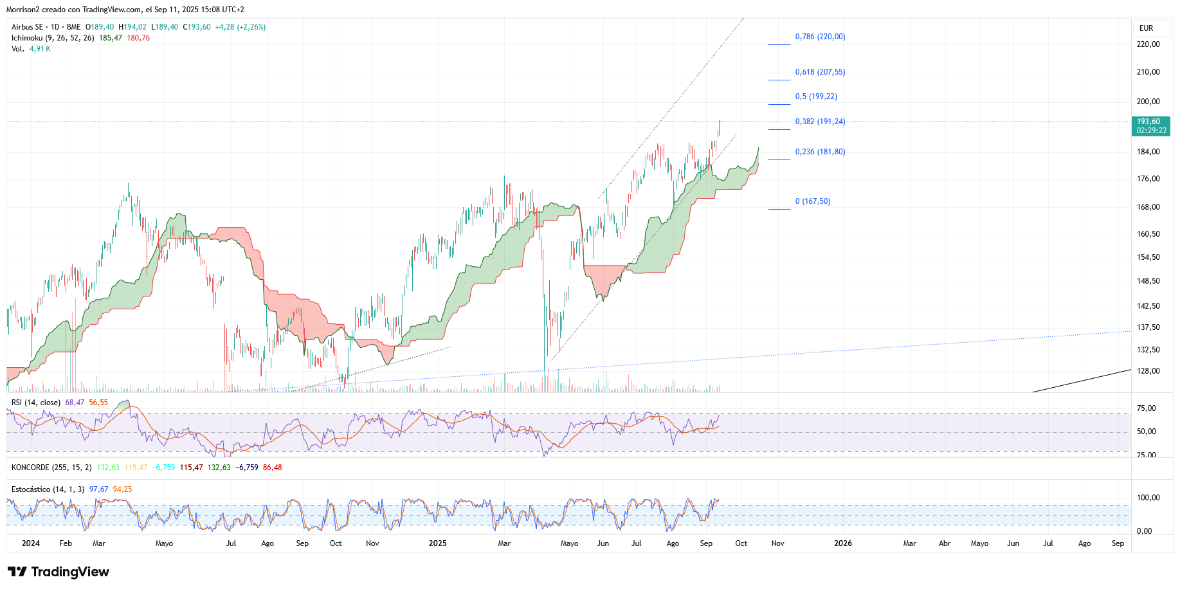Click the volume value 4,91 K

click(40, 49)
